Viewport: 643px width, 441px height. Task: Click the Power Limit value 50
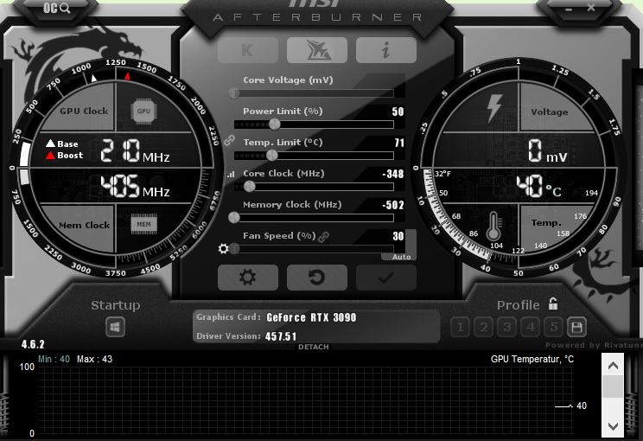click(x=398, y=112)
